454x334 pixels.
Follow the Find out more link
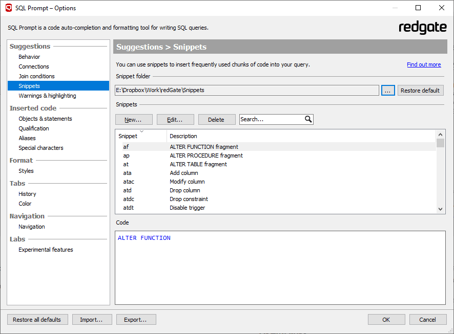[x=424, y=64]
